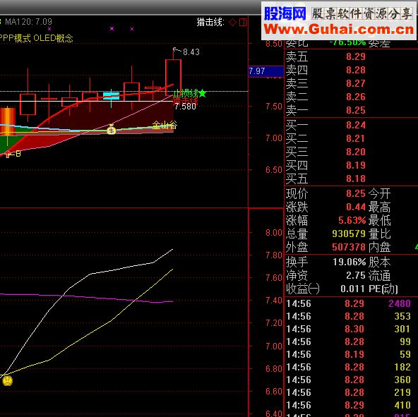Select the tall candlestick topped at 8.43
Image resolution: width=418 pixels, height=417 pixels.
(173, 78)
